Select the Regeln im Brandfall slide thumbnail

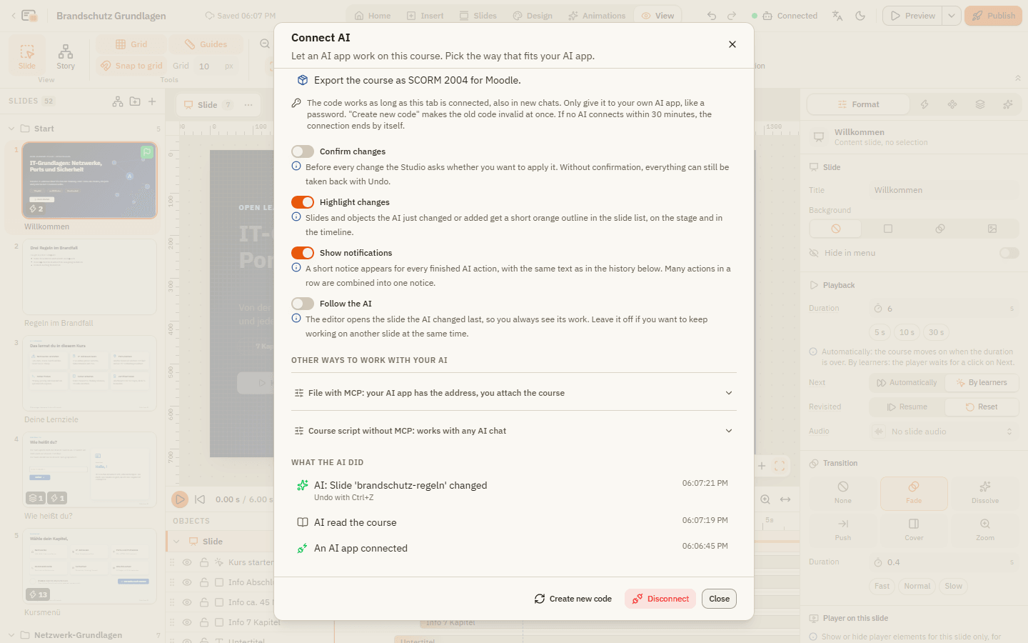coord(89,277)
